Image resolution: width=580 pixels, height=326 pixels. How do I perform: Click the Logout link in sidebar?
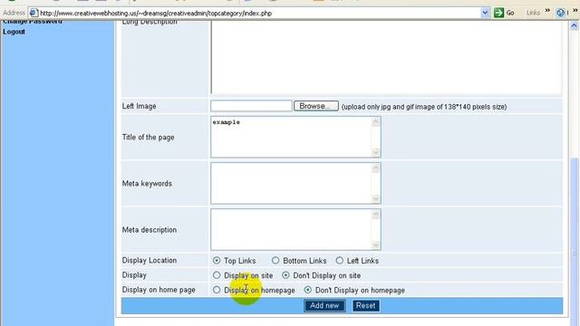coord(14,32)
